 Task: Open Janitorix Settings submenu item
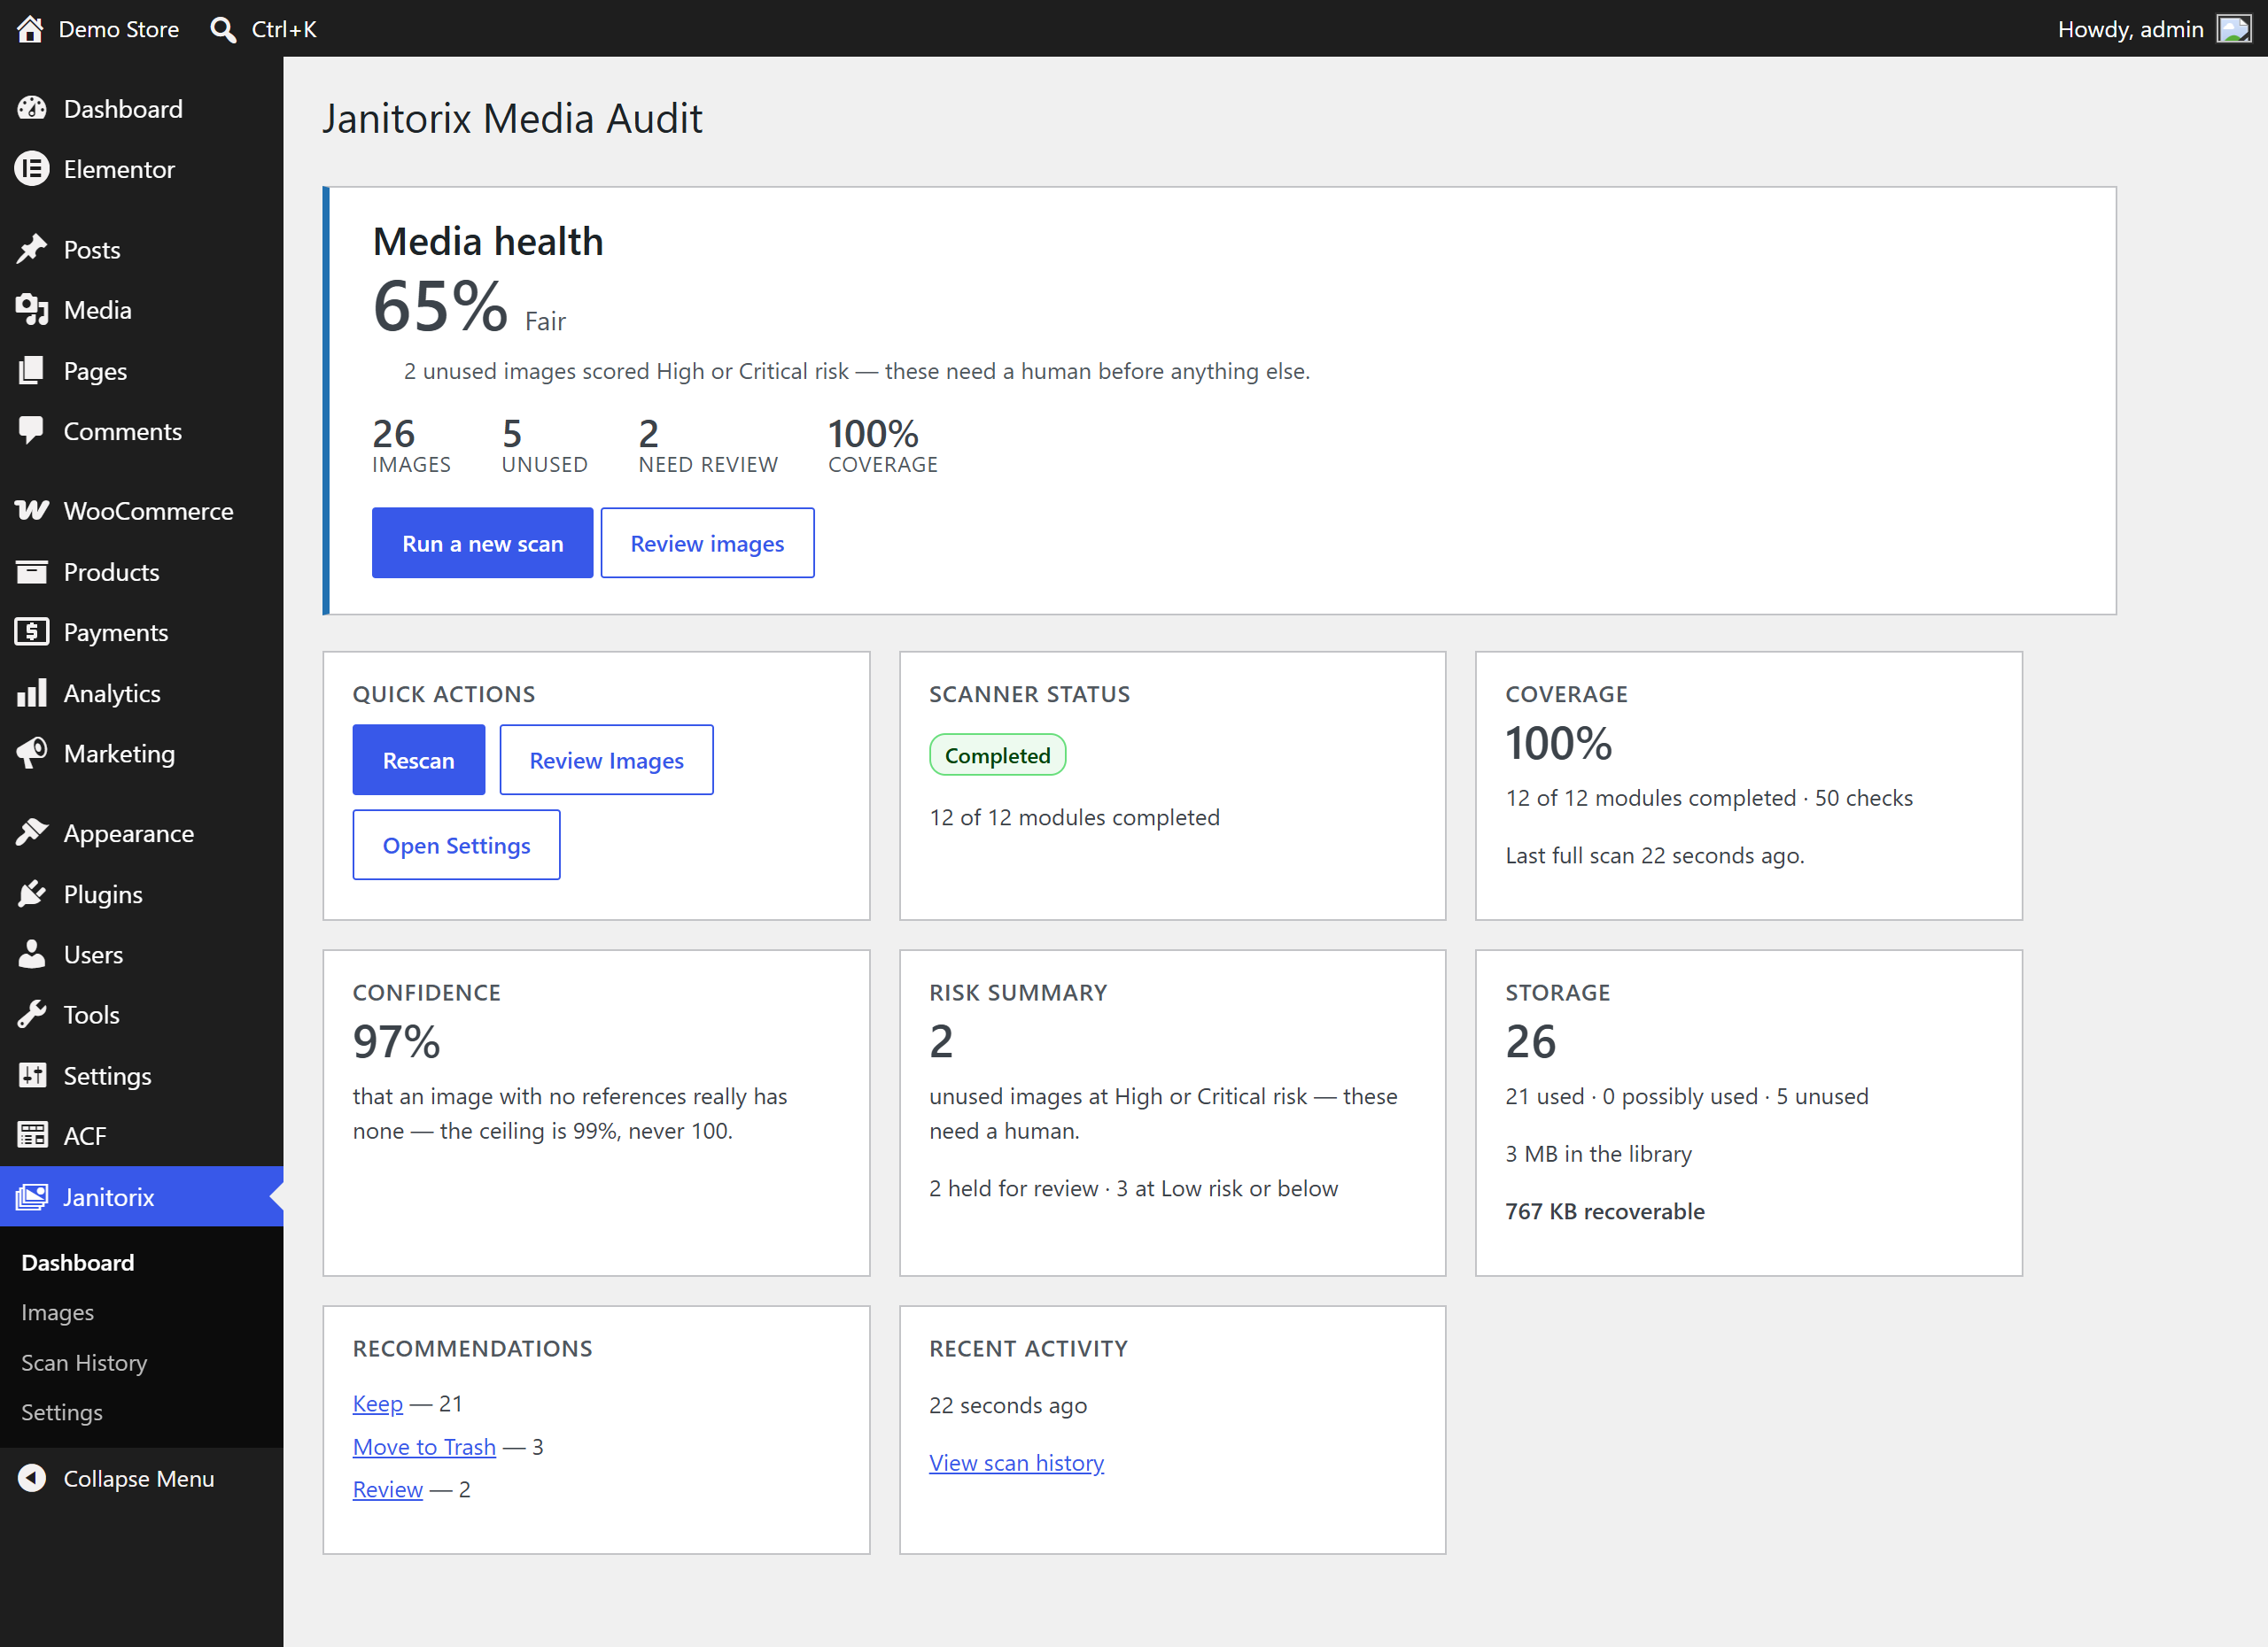pyautogui.click(x=62, y=1412)
